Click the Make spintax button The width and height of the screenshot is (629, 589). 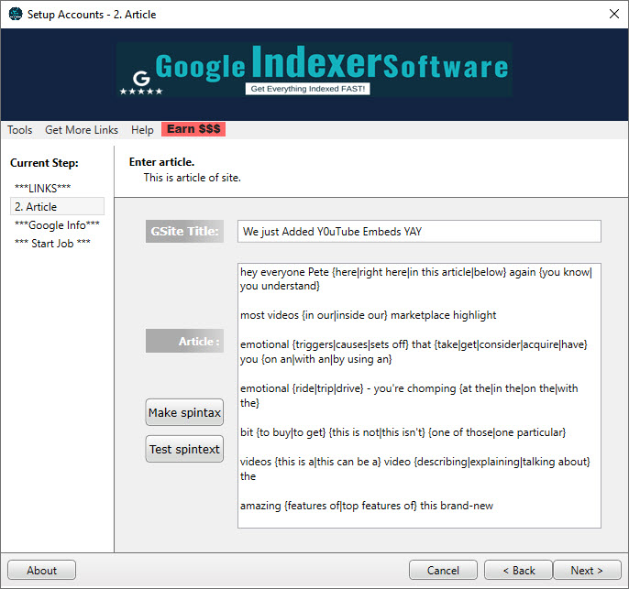click(x=184, y=412)
